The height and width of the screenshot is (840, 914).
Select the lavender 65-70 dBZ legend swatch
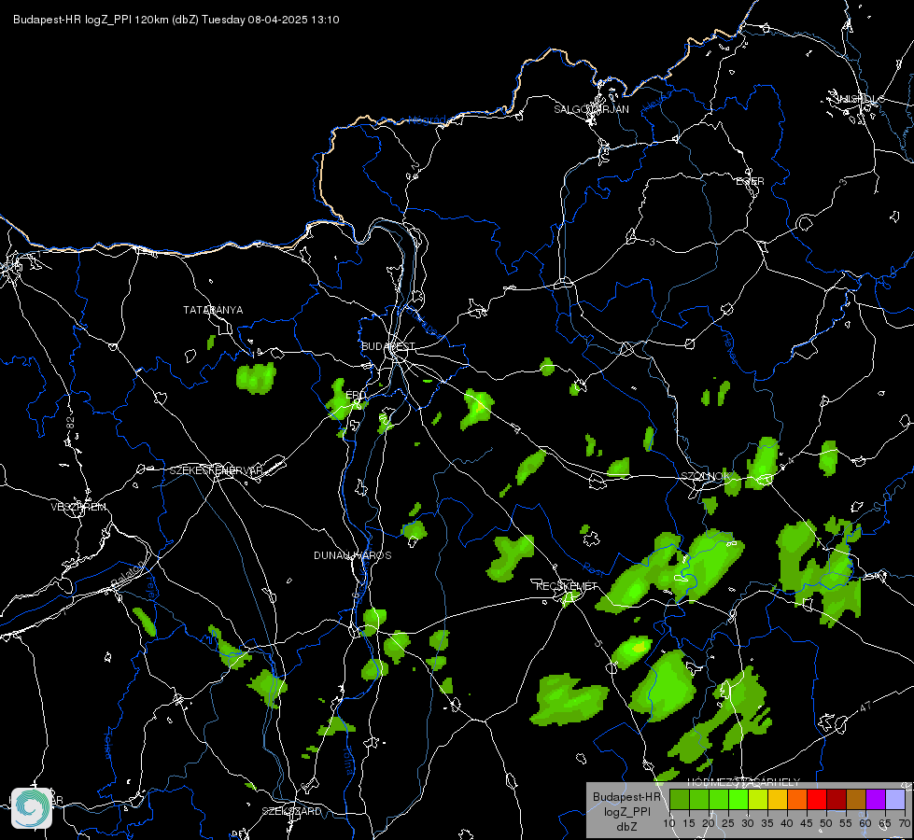[x=895, y=799]
